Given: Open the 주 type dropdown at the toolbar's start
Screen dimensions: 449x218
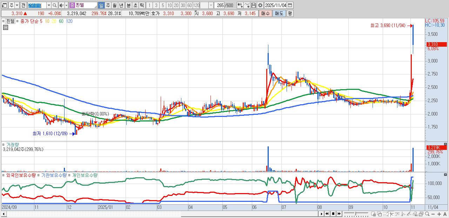Looking at the screenshot, I should pos(17,5).
